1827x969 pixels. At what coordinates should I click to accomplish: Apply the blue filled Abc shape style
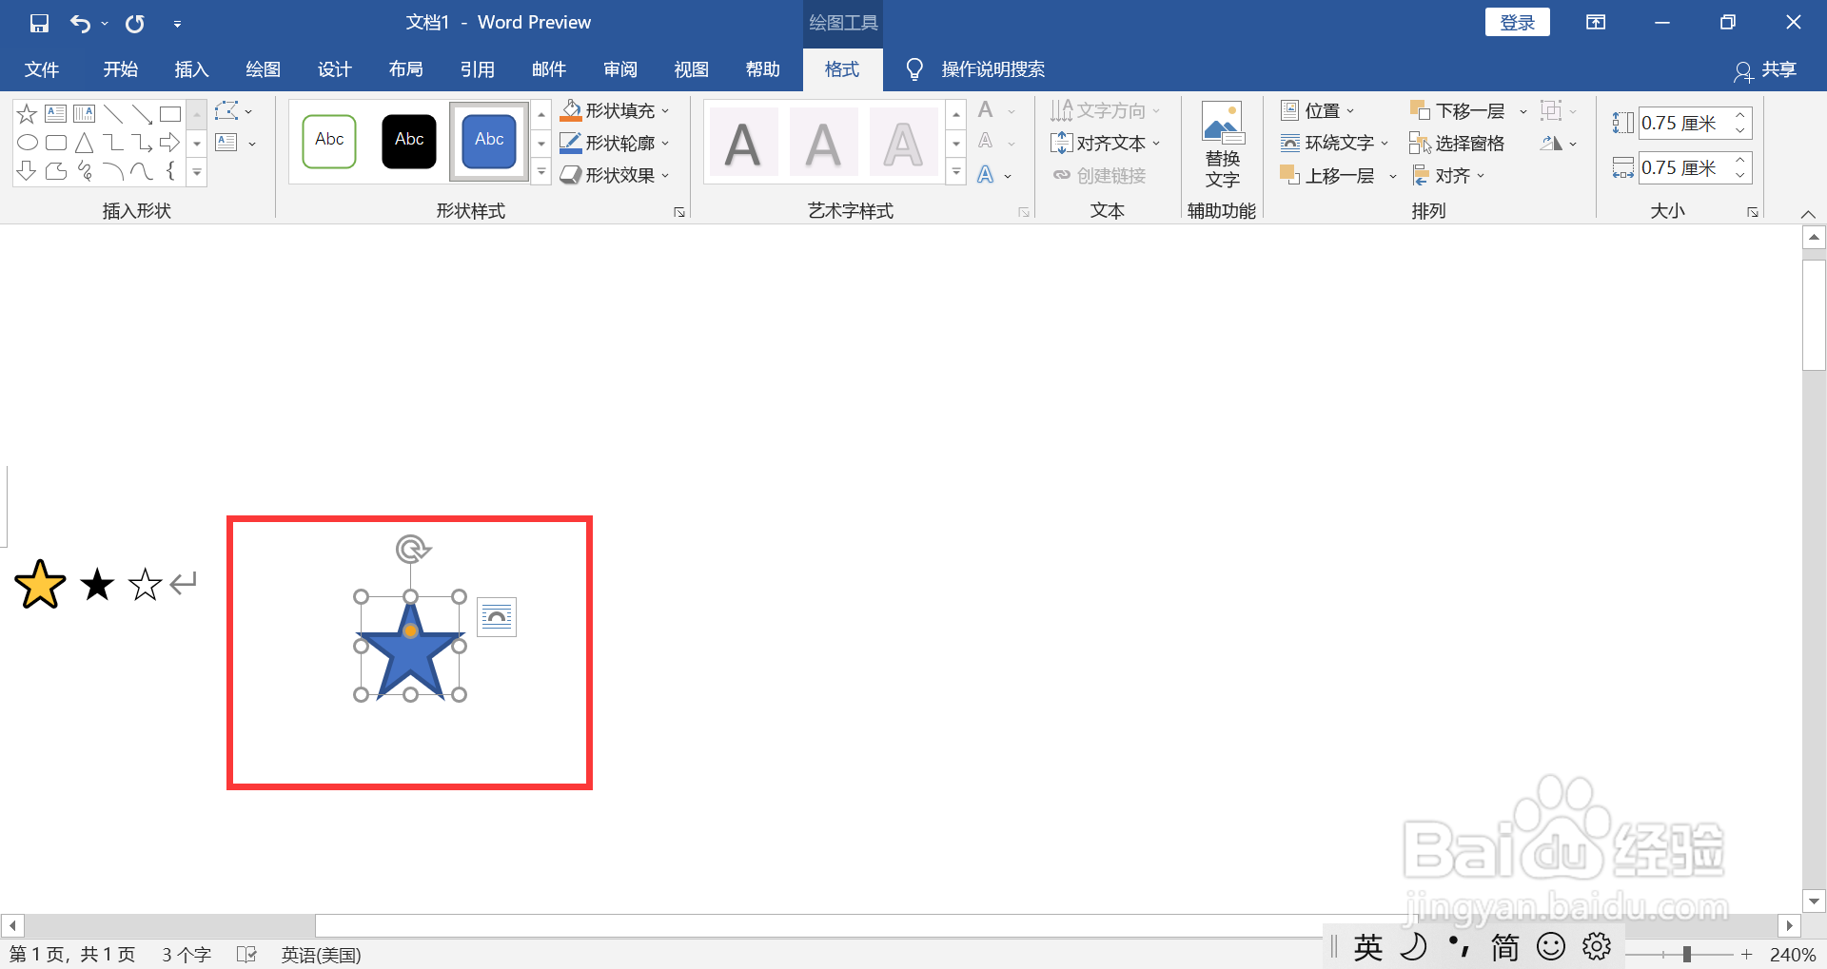click(489, 141)
